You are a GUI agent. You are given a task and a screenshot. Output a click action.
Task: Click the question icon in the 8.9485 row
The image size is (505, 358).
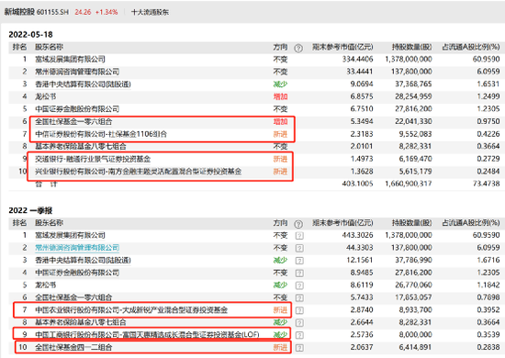[x=299, y=273]
